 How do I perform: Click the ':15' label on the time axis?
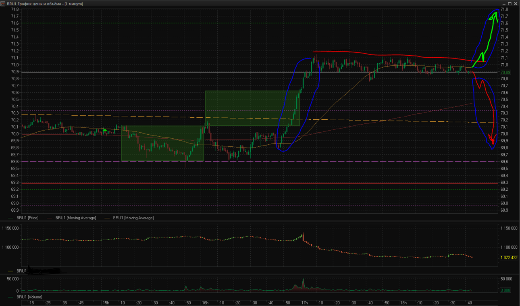pos(31,303)
